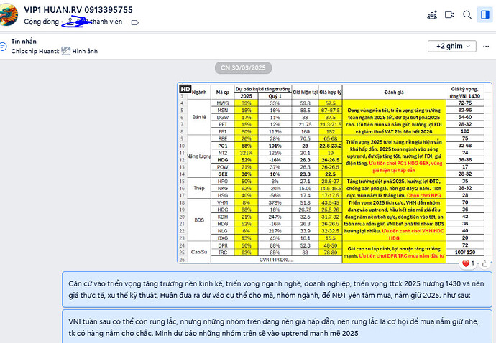Select the message starting 'Căn cứ vào triển vọng'
The width and height of the screenshot is (496, 343).
click(x=273, y=288)
